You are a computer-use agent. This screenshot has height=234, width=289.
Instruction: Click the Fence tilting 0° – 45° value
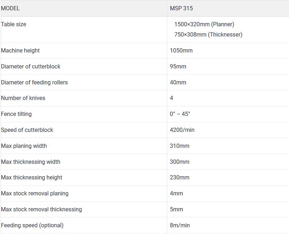click(x=180, y=114)
